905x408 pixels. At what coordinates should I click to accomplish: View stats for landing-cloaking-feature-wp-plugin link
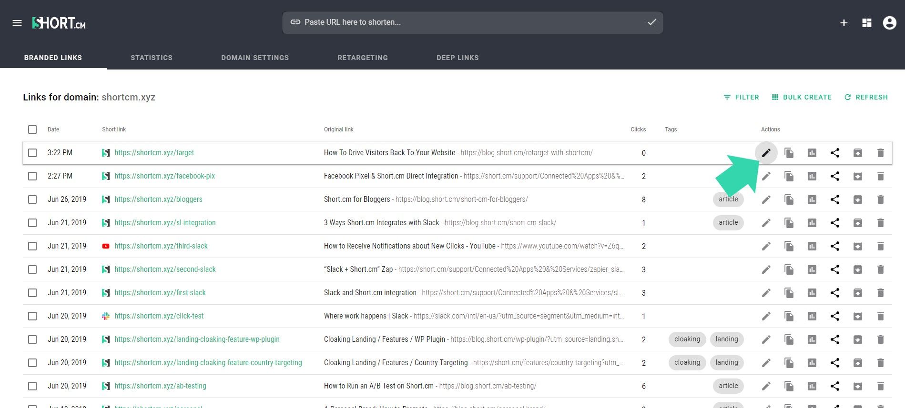coord(812,339)
